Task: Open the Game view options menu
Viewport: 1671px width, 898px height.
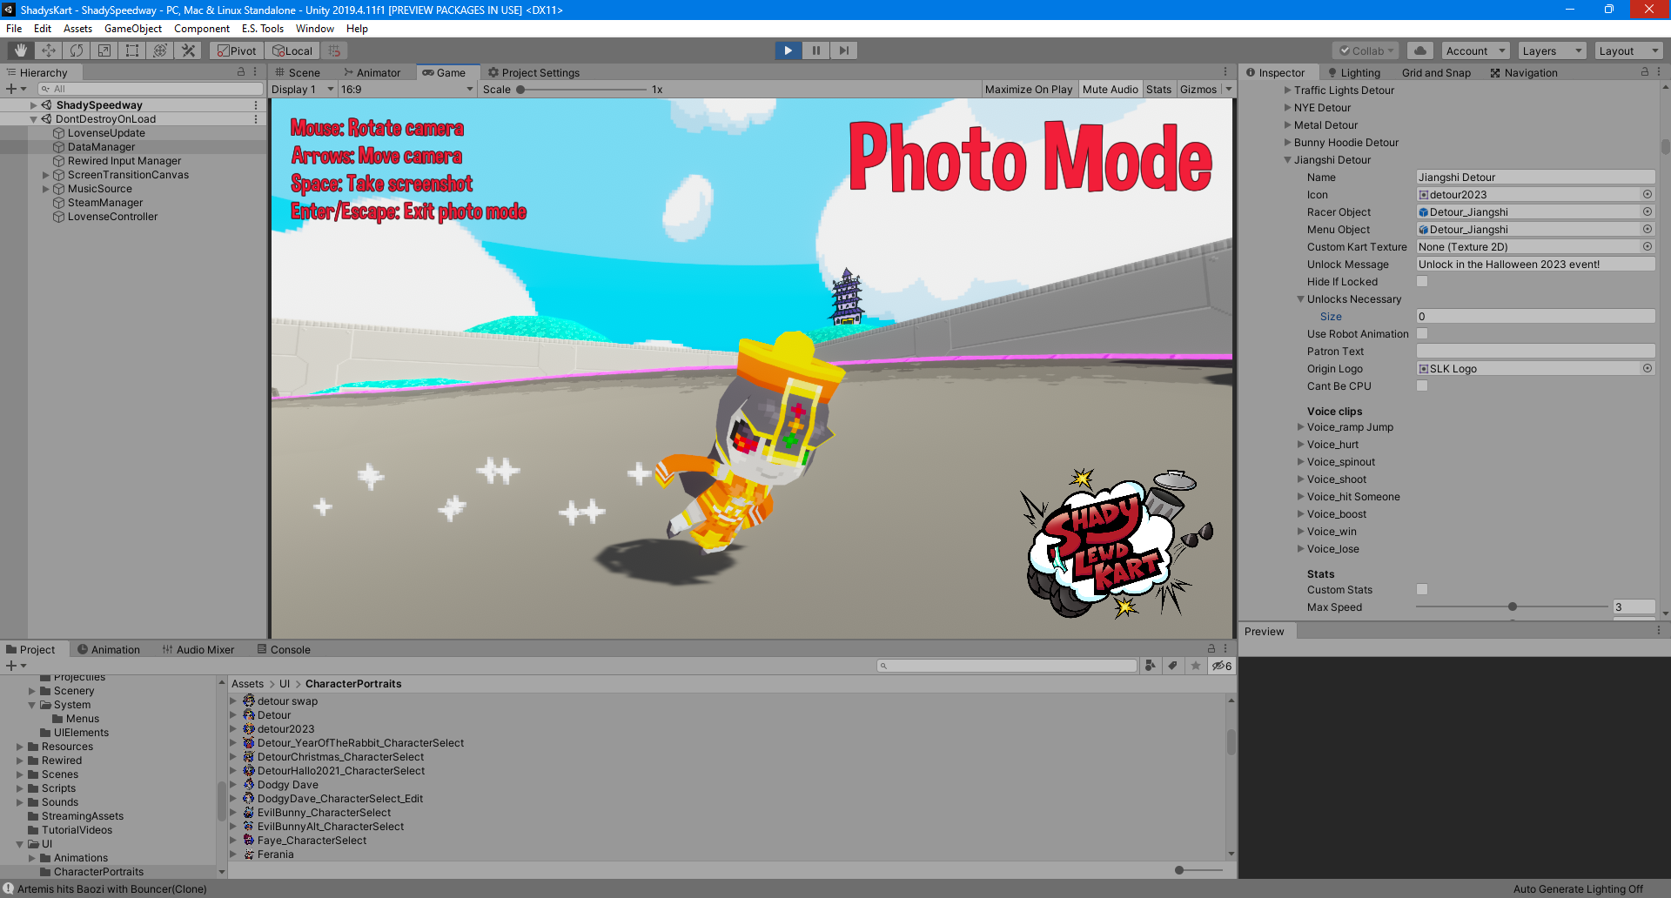Action: [1225, 72]
